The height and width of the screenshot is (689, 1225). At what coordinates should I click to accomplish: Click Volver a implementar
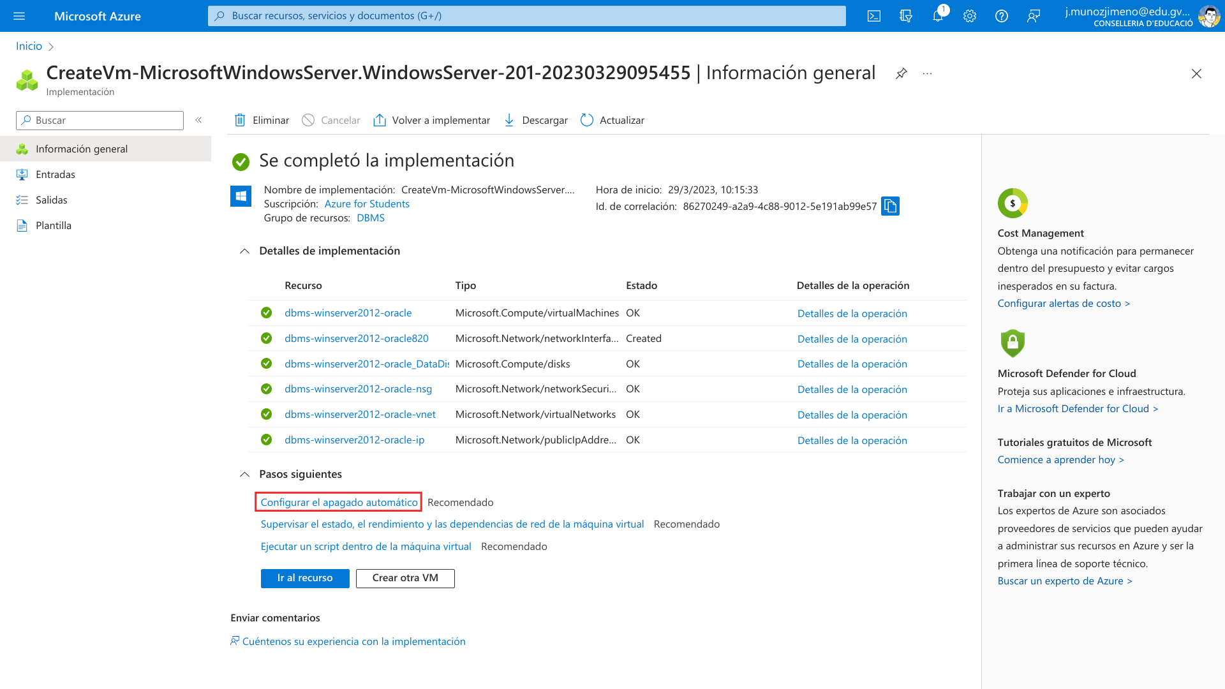(x=431, y=120)
